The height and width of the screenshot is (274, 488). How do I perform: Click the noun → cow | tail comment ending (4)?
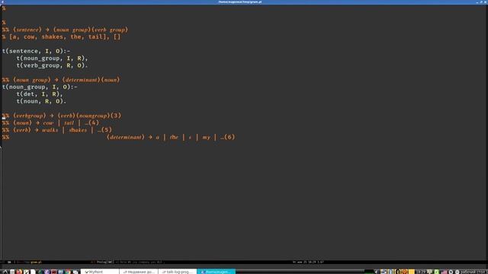[x=50, y=123]
